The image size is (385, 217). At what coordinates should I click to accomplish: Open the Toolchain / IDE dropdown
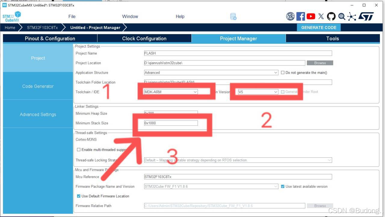pos(171,92)
